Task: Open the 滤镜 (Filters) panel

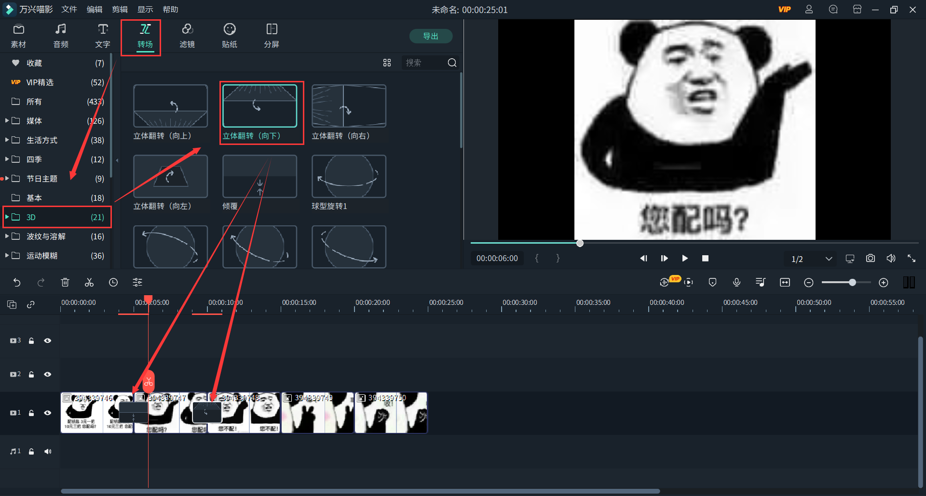Action: pos(188,35)
